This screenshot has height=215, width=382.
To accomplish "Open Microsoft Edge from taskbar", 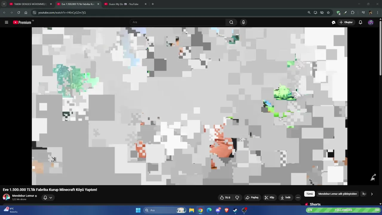I will coord(209,210).
